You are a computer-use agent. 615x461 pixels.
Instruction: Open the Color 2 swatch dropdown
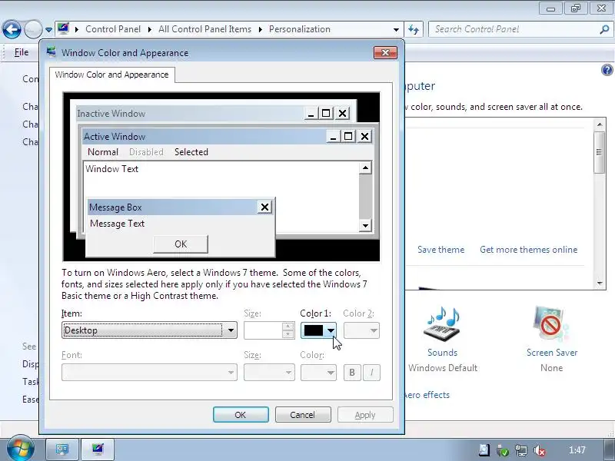pyautogui.click(x=361, y=330)
